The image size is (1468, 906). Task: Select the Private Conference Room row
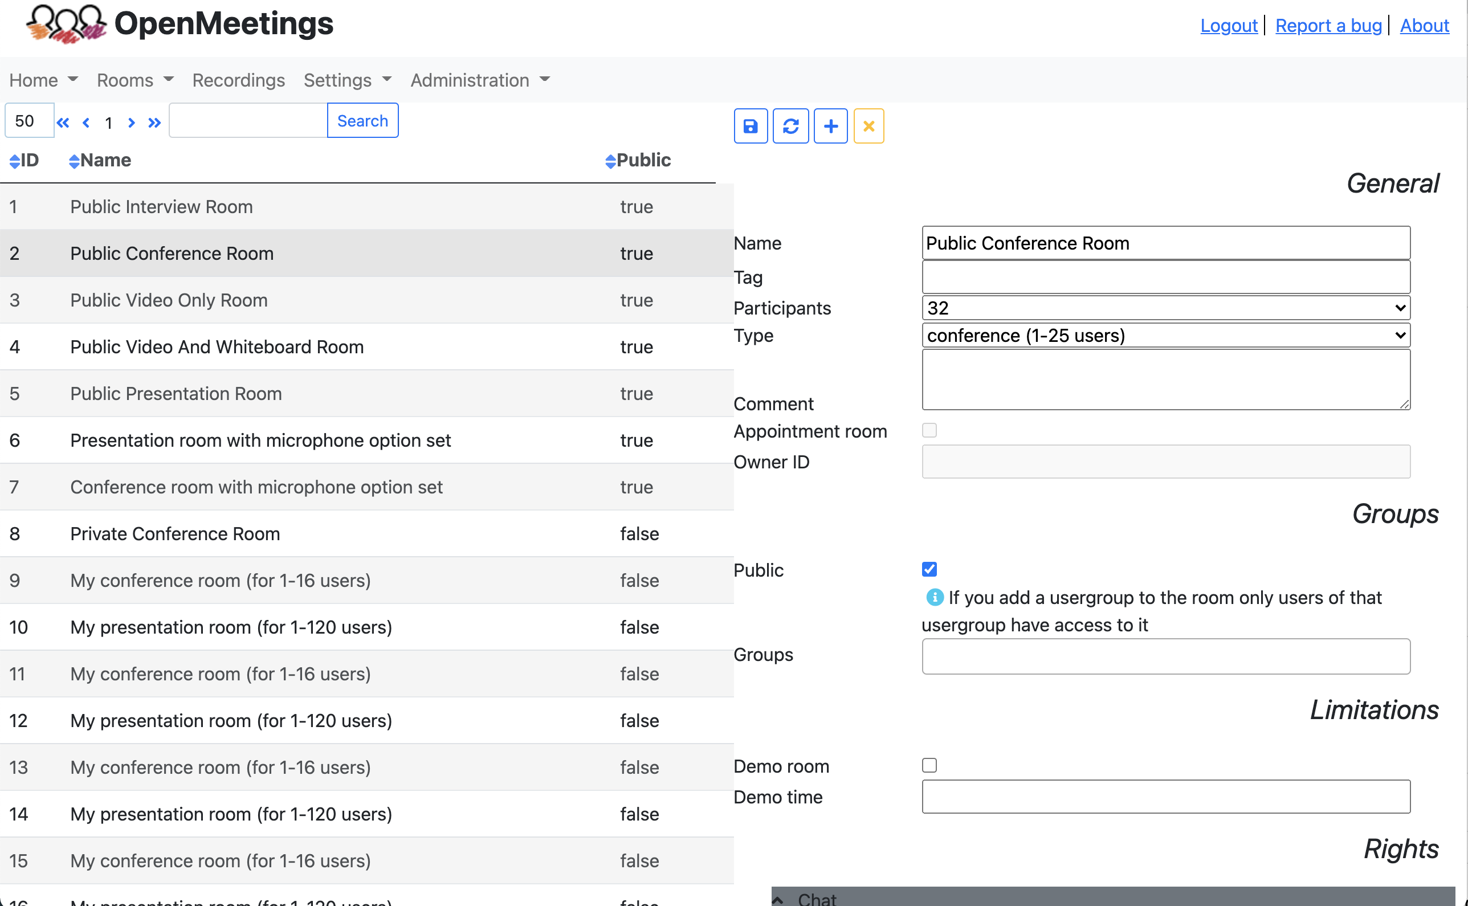point(175,534)
